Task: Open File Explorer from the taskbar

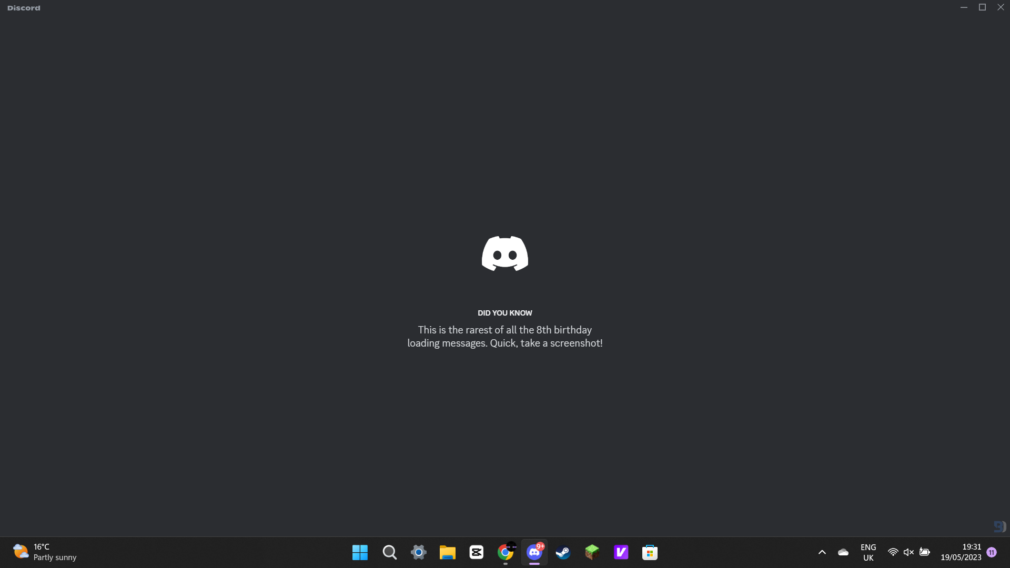Action: [x=447, y=552]
